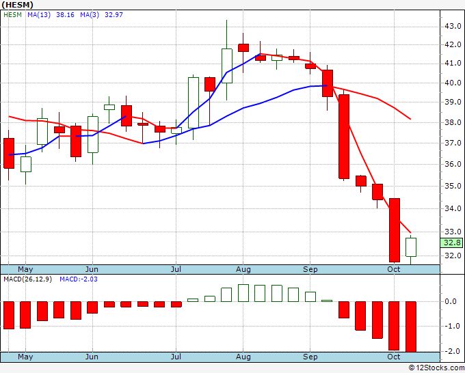Select the tallest green candlestick in late July
This screenshot has width=465, height=373.
coord(227,66)
